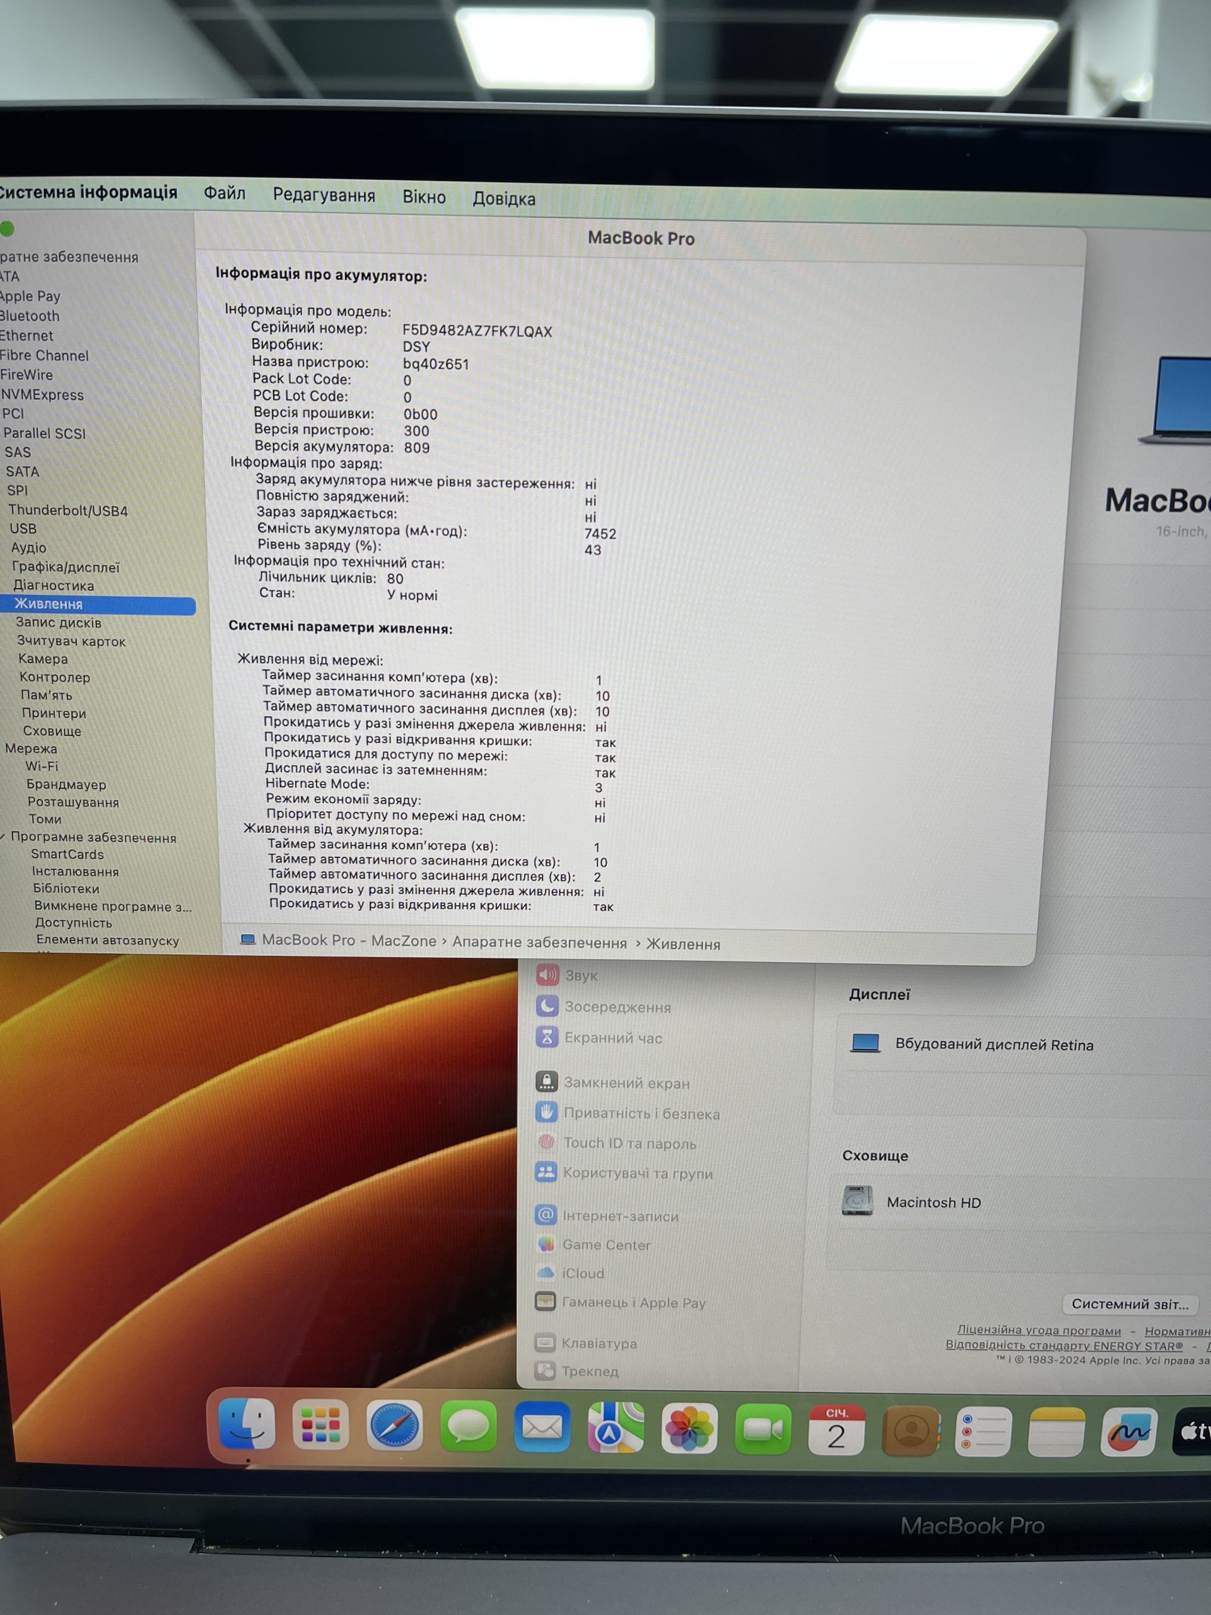The height and width of the screenshot is (1615, 1211).
Task: Click Апаратне забезпечення in path bar
Action: tap(539, 942)
